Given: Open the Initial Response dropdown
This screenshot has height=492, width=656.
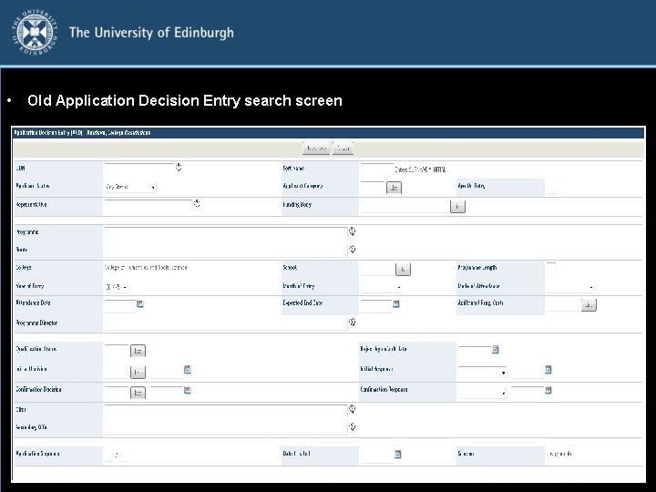Looking at the screenshot, I should (482, 372).
